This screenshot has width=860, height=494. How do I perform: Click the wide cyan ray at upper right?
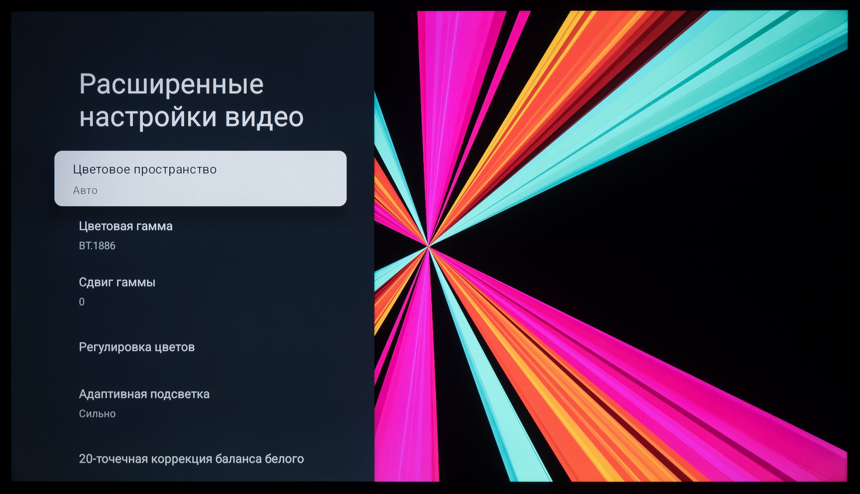point(688,86)
